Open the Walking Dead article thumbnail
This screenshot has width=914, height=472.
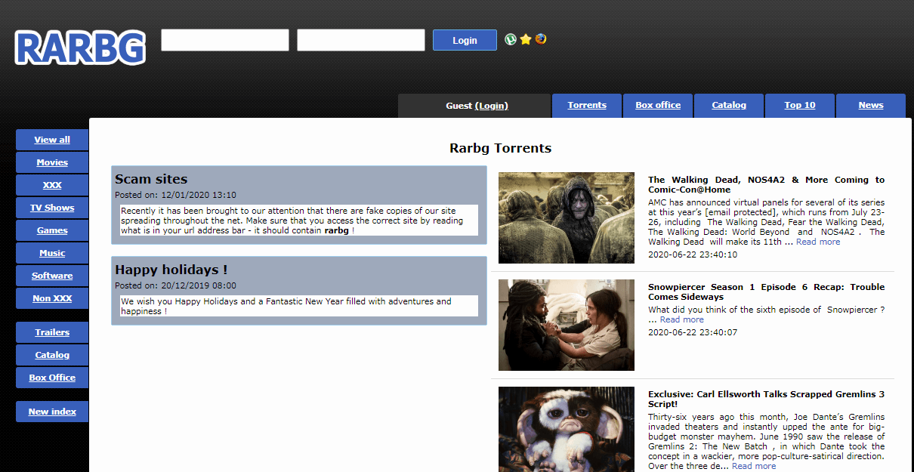click(567, 217)
